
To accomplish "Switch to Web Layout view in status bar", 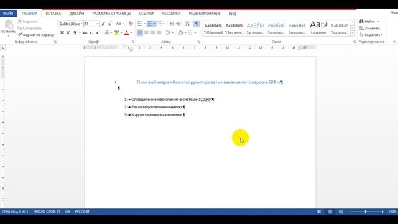I will click(341, 212).
